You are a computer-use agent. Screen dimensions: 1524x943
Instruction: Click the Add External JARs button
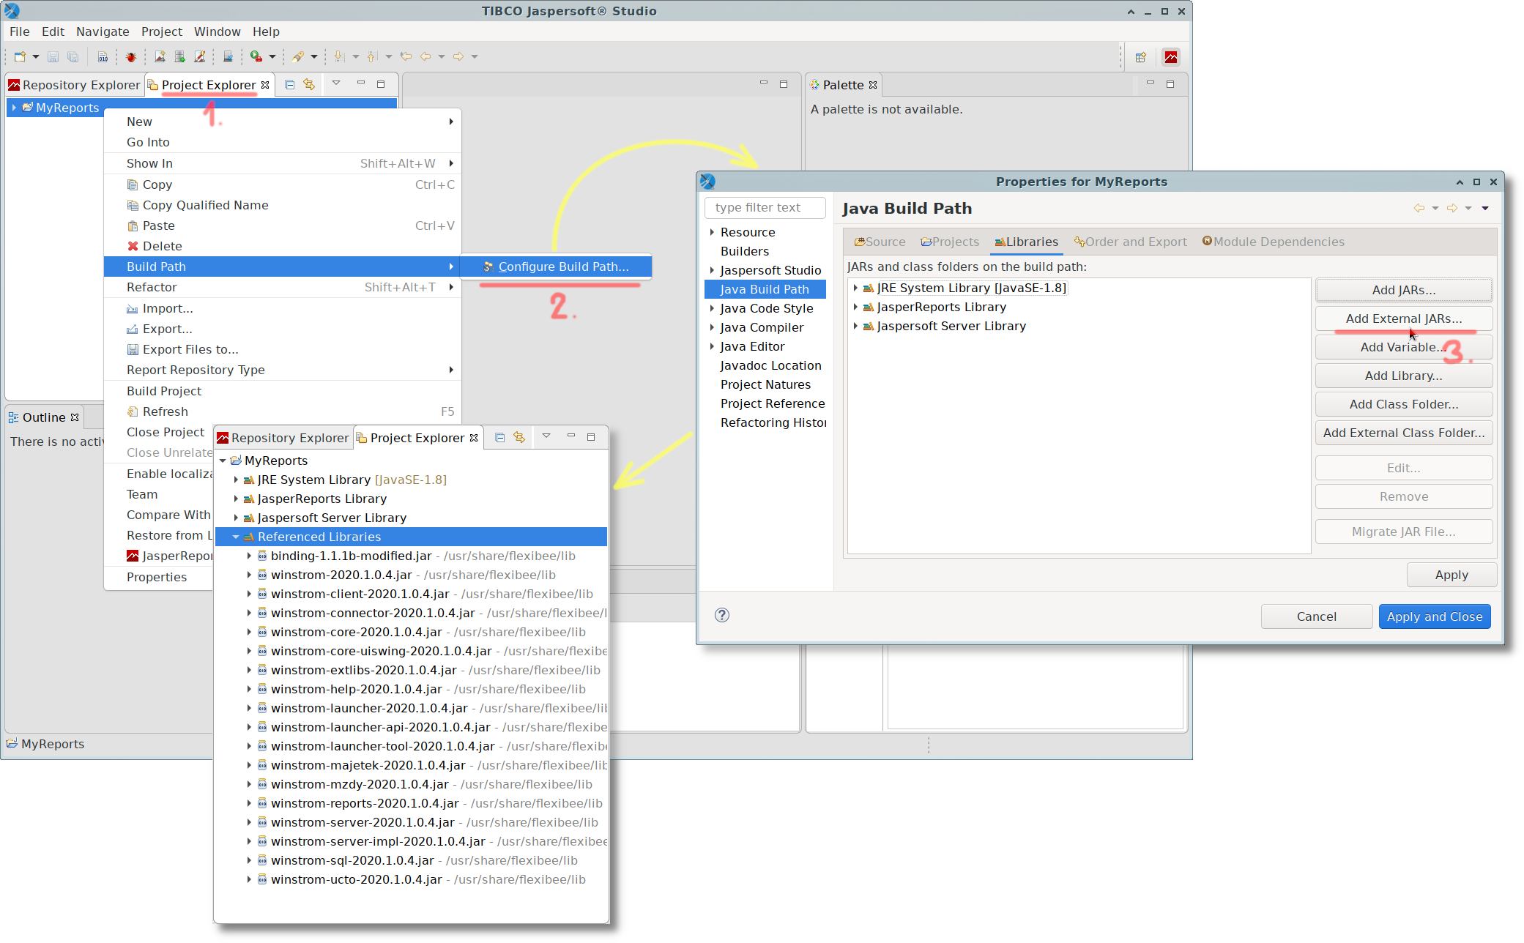(x=1403, y=318)
